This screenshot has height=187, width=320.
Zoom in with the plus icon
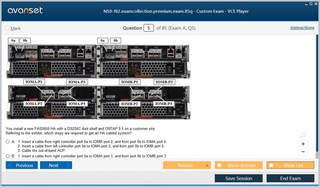pyautogui.click(x=303, y=144)
